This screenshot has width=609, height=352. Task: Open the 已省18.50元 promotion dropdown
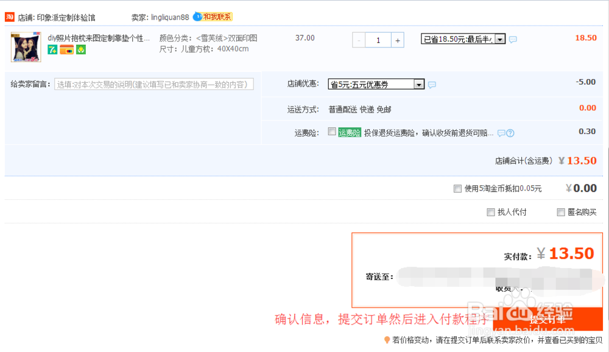(x=501, y=38)
